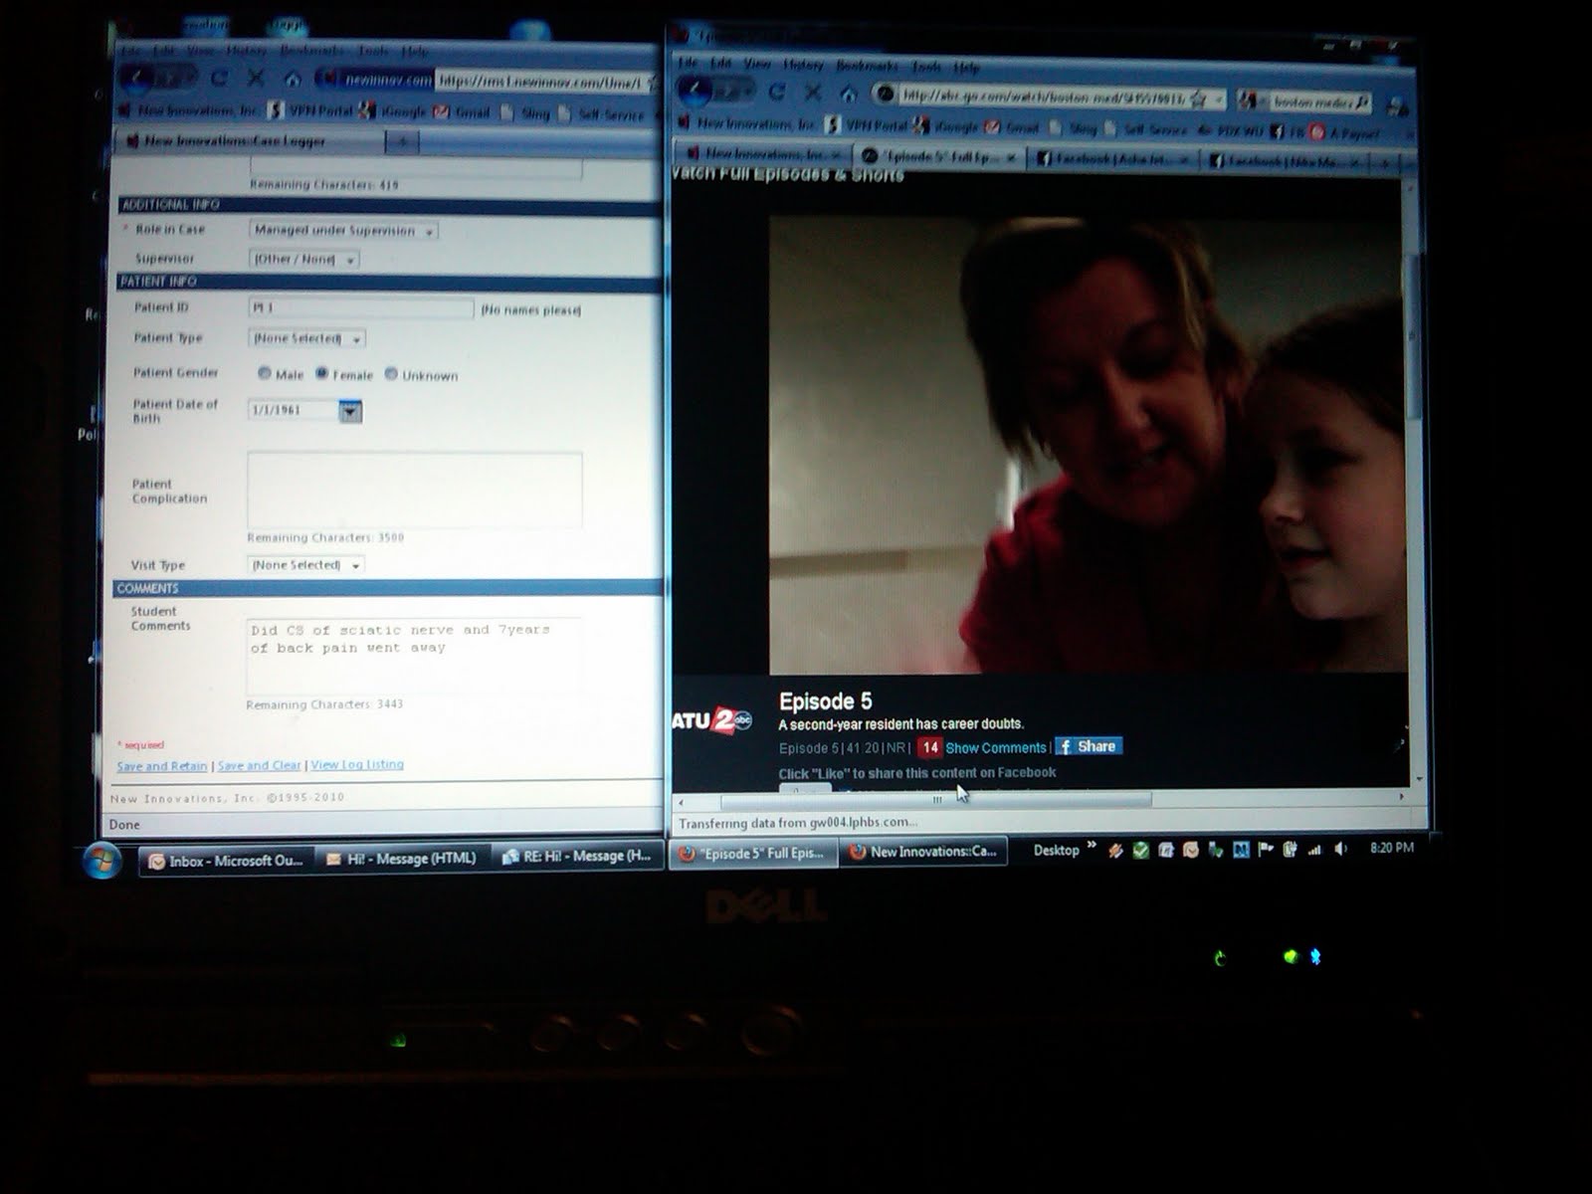Screen dimensions: 1592x1194
Task: Open the A Payne bookmark in the Episode 5 window
Action: point(1345,132)
